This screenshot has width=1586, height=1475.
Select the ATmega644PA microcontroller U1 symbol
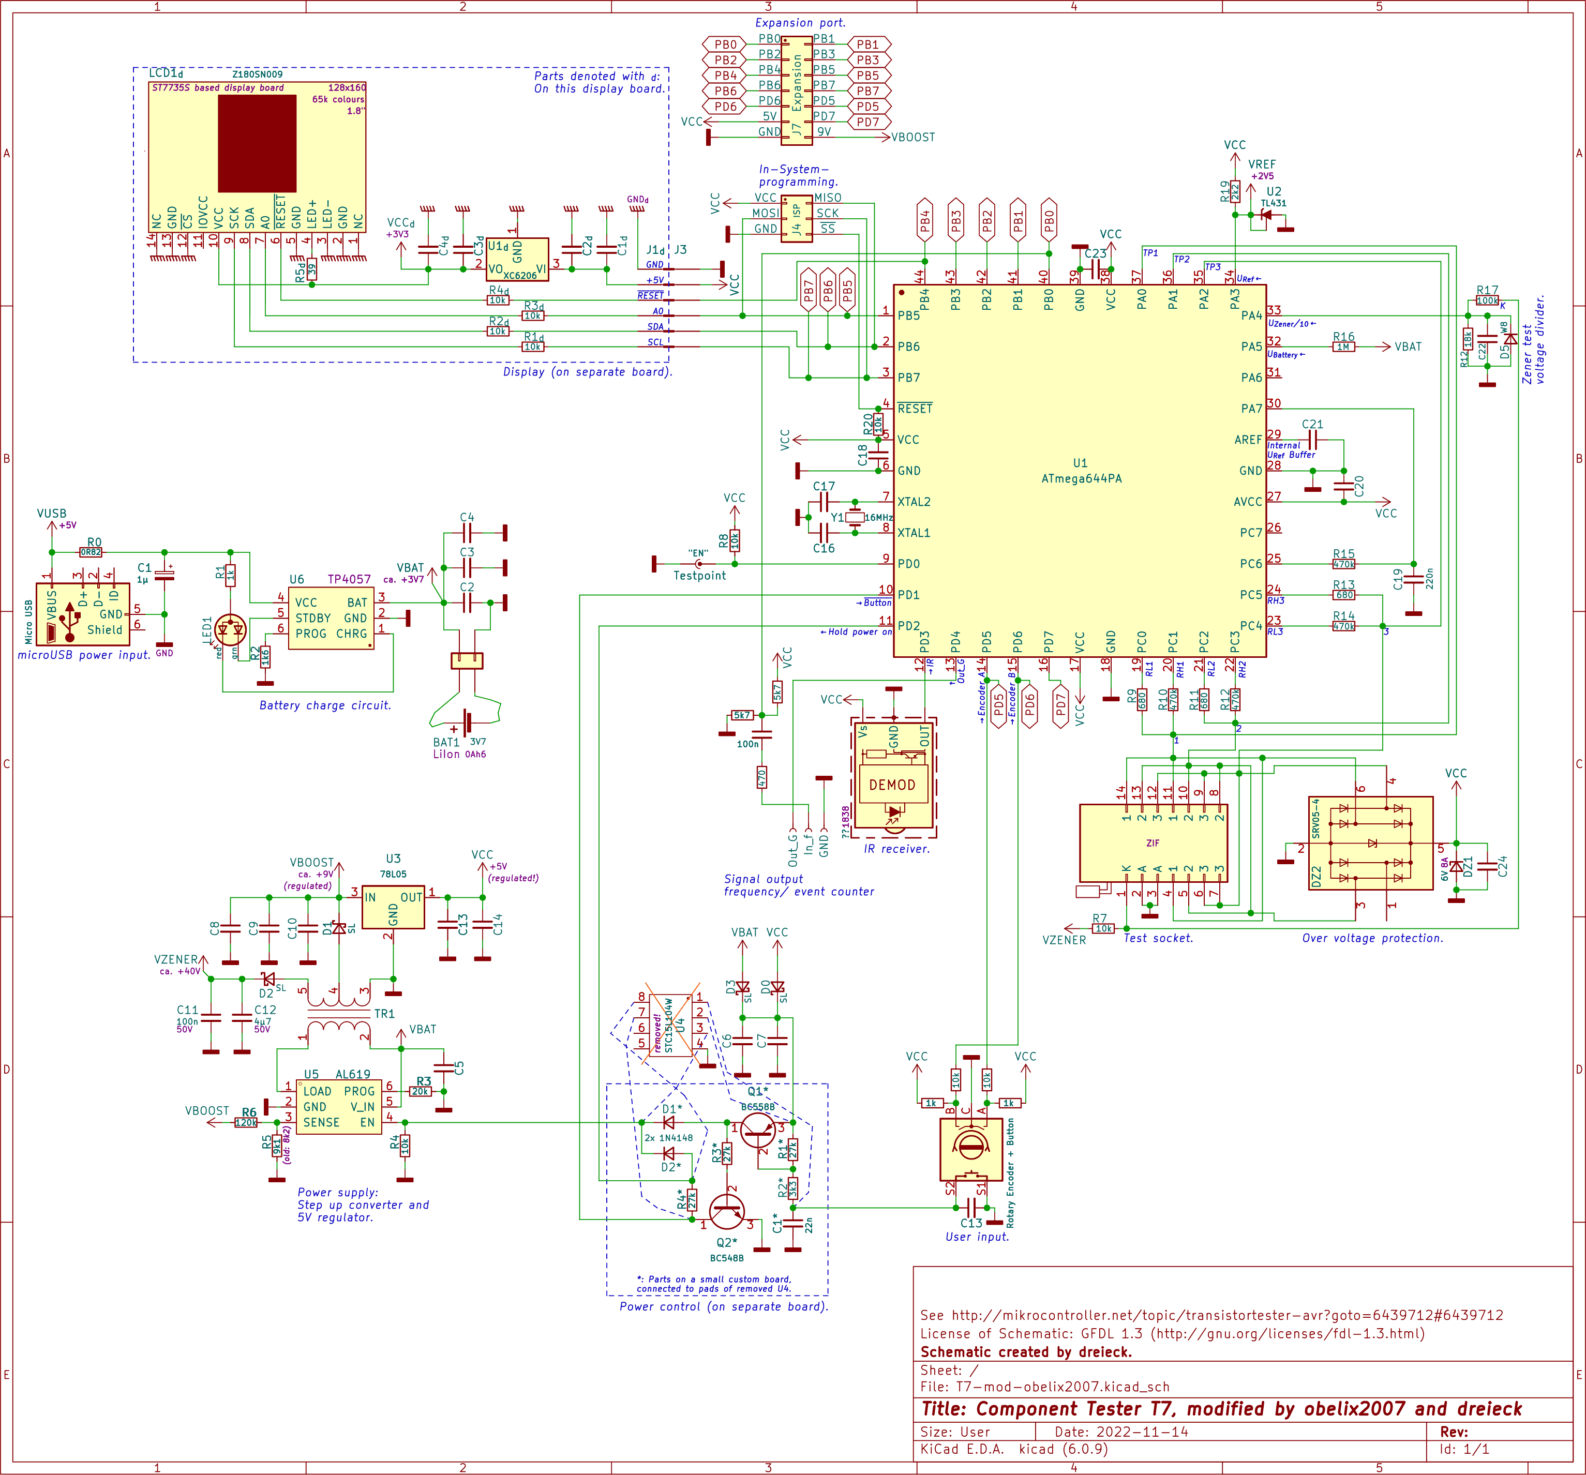coord(1080,471)
